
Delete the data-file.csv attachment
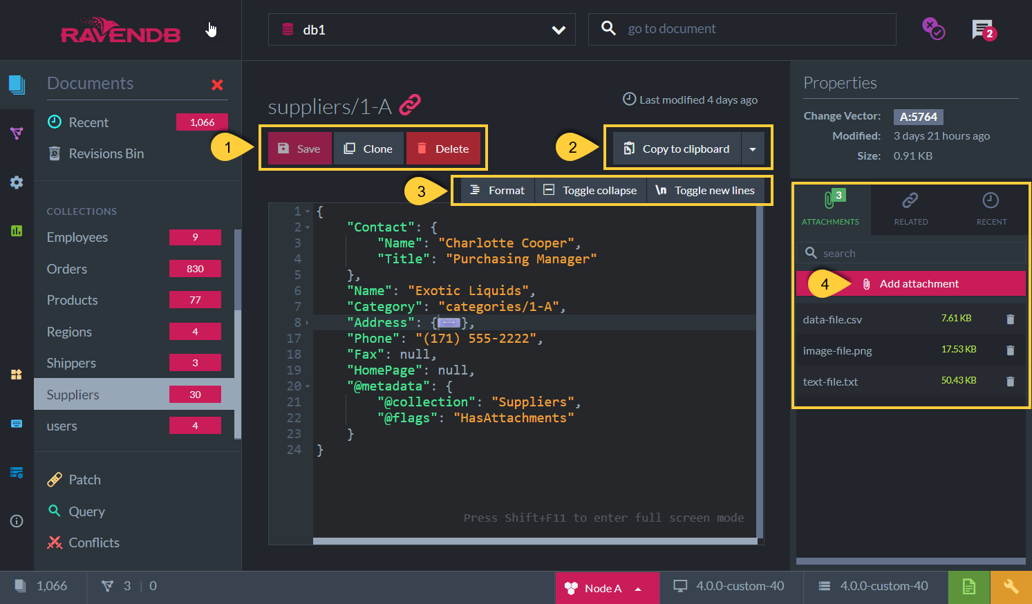pos(1010,319)
